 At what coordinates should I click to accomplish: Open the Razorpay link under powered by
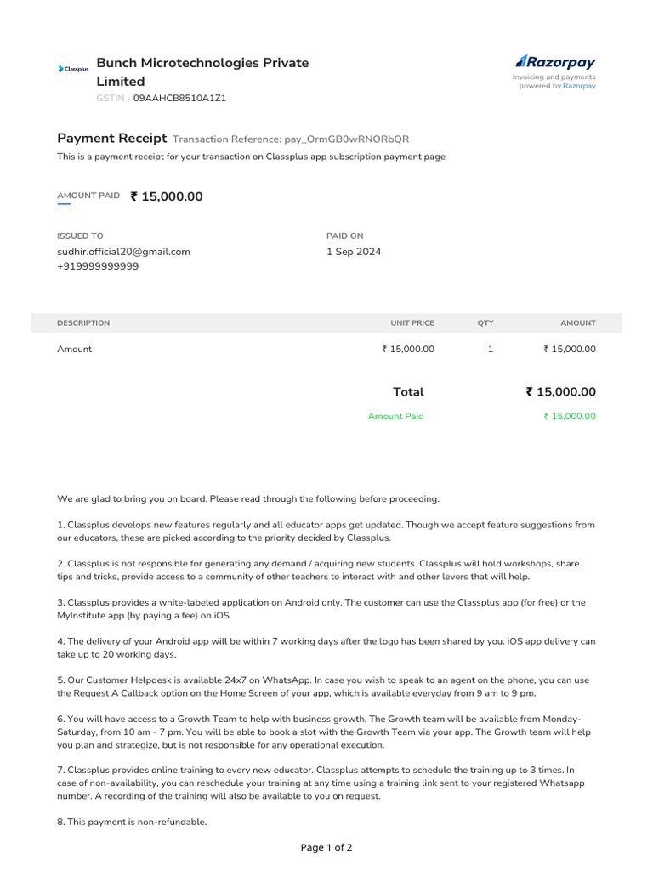[x=579, y=86]
